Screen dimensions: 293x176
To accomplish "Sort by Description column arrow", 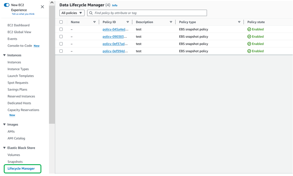I will click(171, 22).
